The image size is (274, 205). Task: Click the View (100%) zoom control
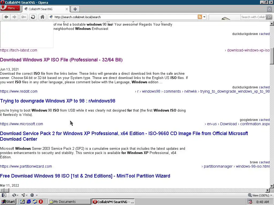click(260, 195)
